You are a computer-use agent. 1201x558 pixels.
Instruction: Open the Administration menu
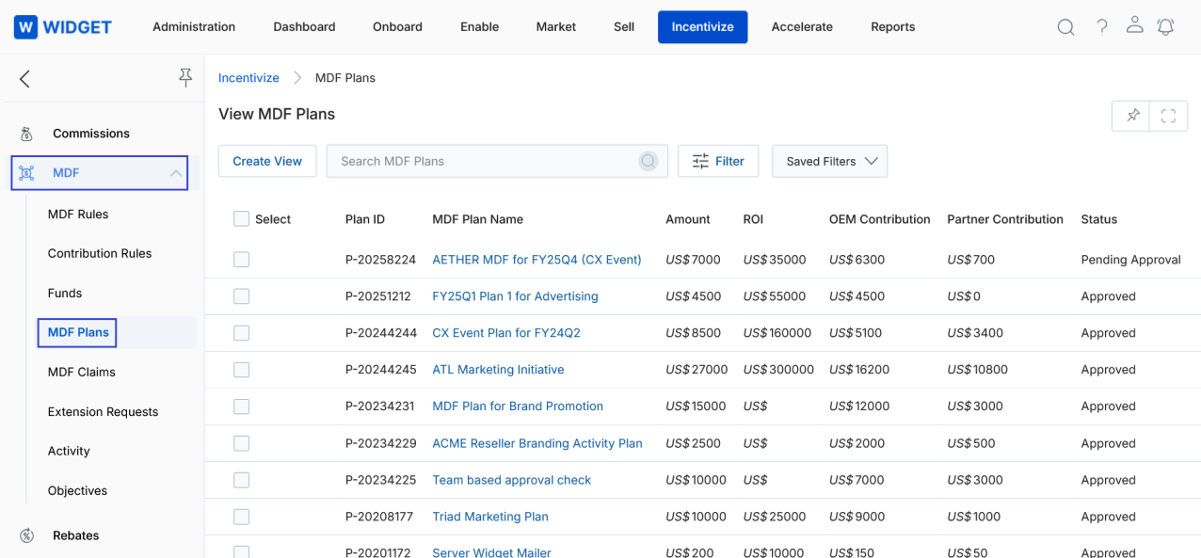pyautogui.click(x=194, y=27)
